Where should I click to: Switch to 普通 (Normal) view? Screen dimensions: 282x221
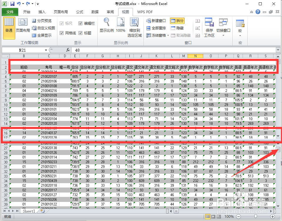[x=10, y=26]
